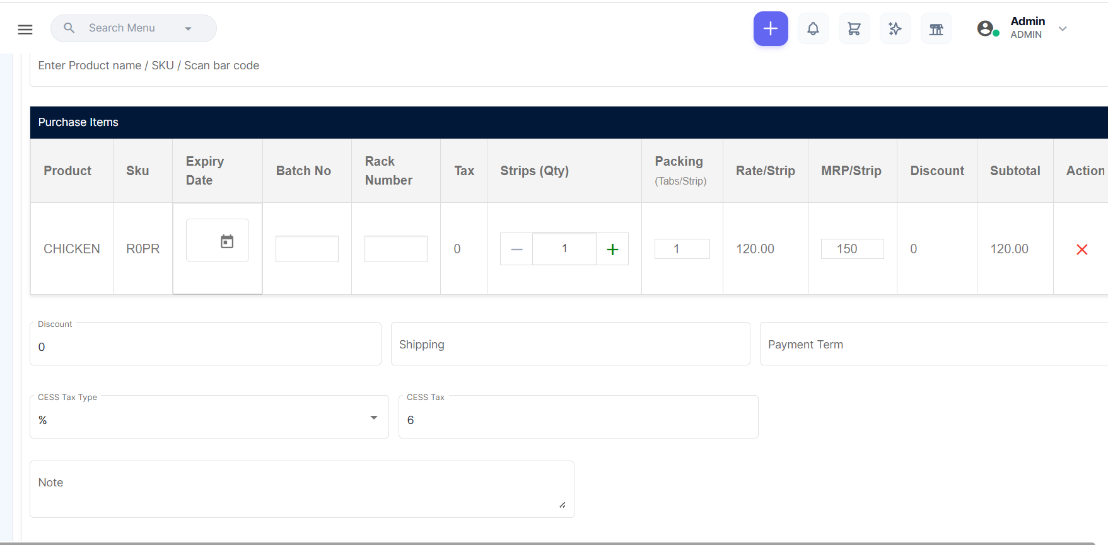Increase strips quantity with plus button
This screenshot has height=545, width=1108.
tap(612, 249)
